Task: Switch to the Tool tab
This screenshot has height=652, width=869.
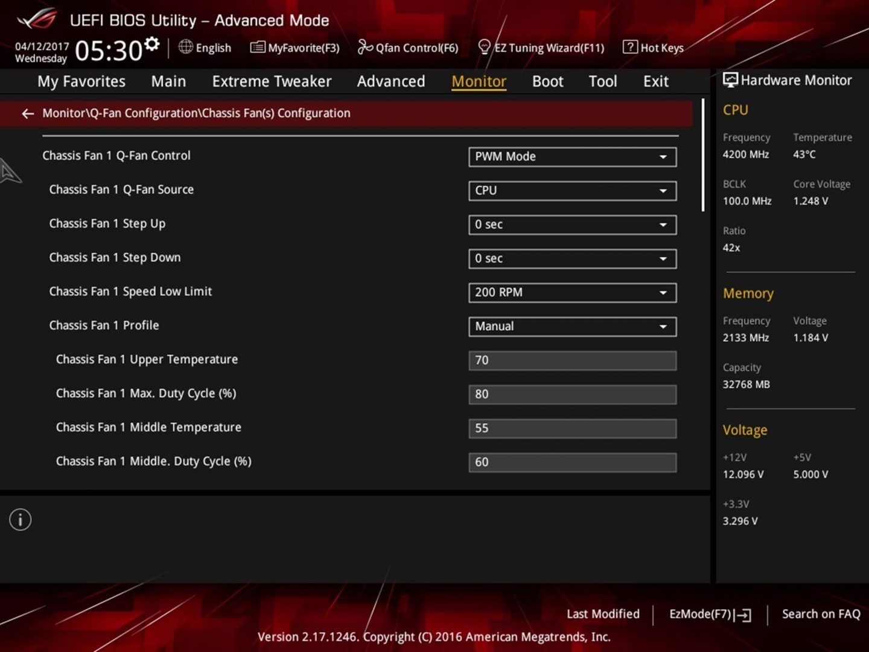Action: [x=603, y=81]
